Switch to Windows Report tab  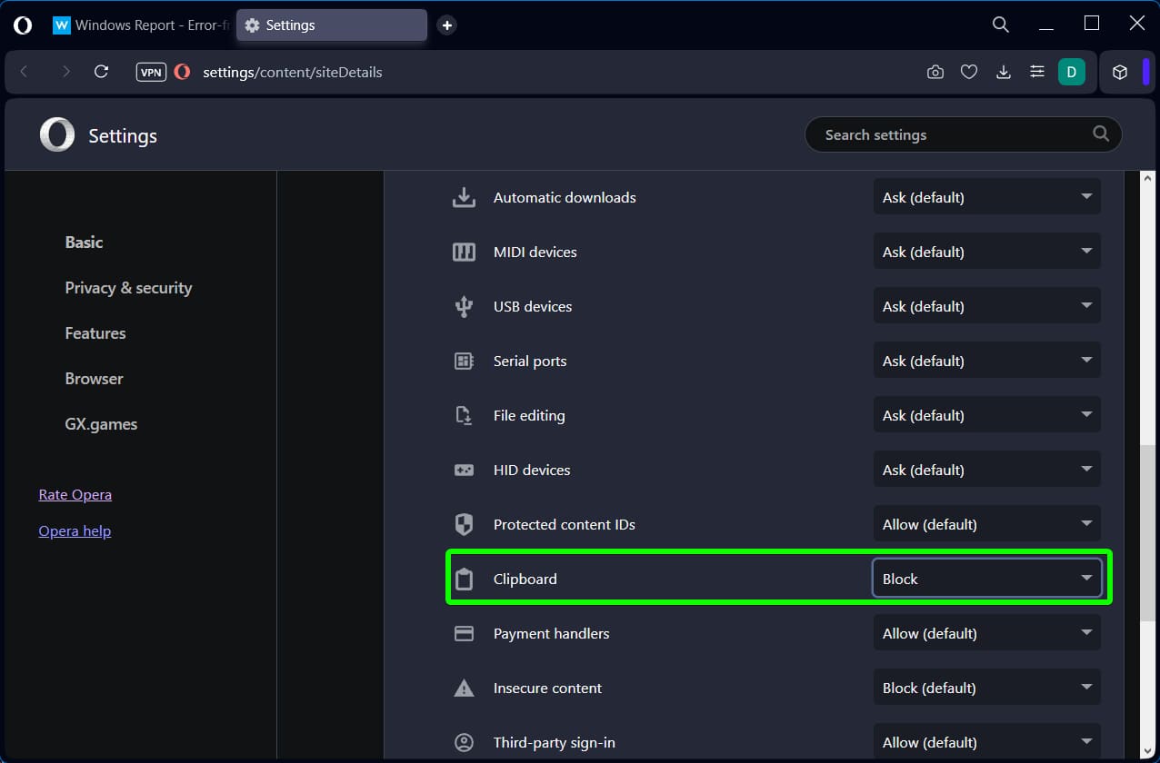point(141,25)
